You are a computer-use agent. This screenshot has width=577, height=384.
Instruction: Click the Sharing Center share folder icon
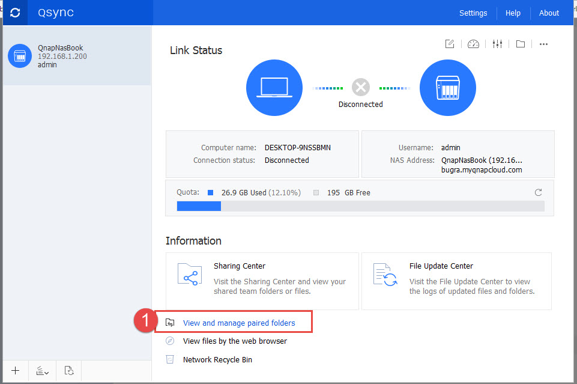coord(190,274)
